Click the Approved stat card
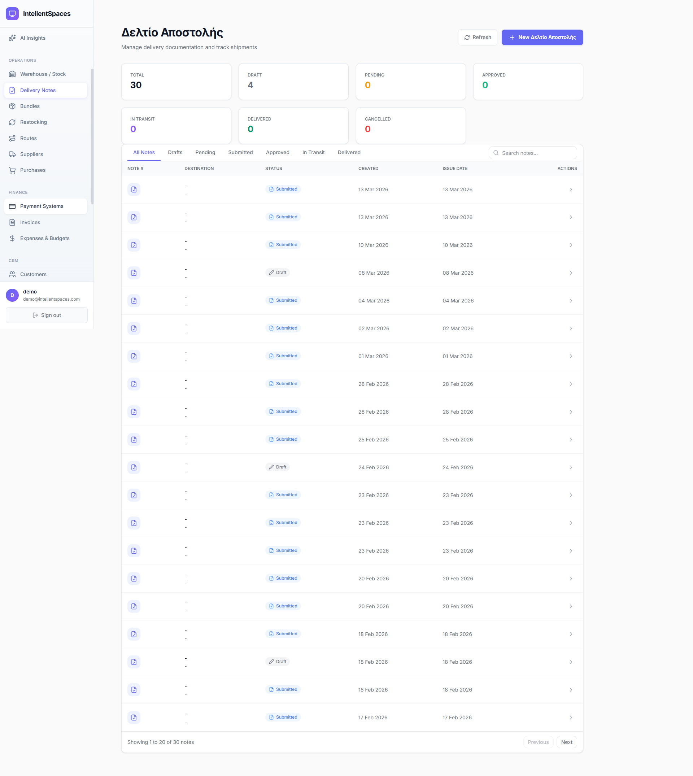This screenshot has height=776, width=693. click(x=528, y=82)
